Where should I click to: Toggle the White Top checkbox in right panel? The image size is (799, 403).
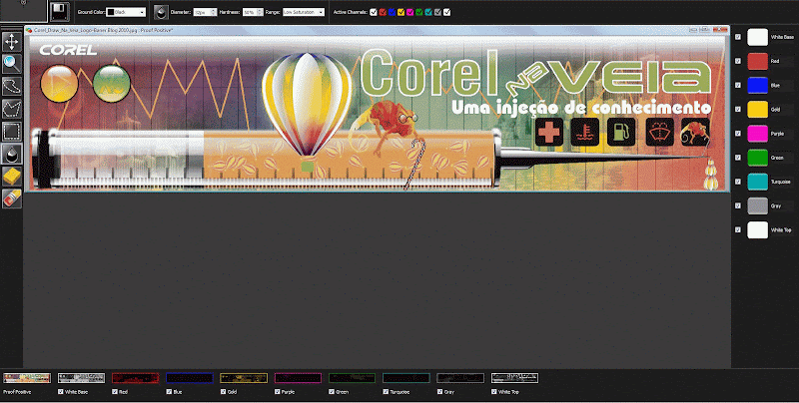[x=738, y=230]
